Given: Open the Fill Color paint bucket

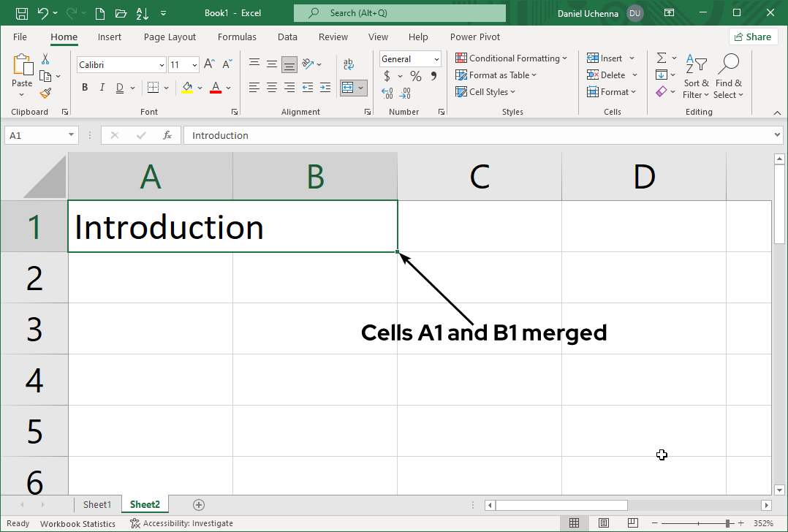Looking at the screenshot, I should (187, 87).
